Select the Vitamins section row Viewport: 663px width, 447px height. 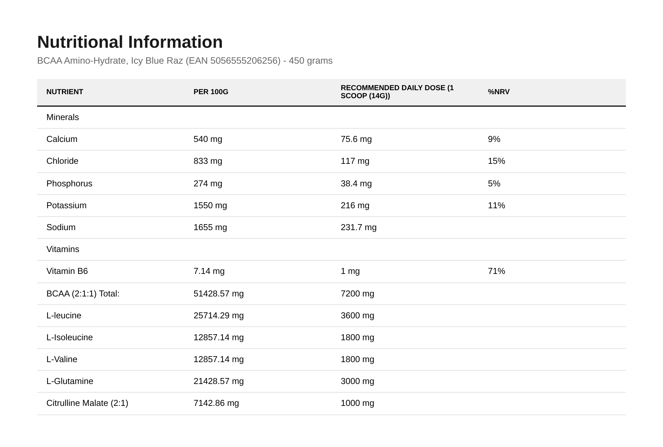(331, 249)
